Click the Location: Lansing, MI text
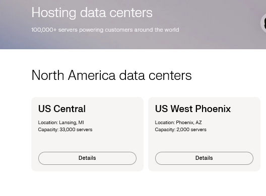The width and height of the screenshot is (266, 196). pos(61,122)
